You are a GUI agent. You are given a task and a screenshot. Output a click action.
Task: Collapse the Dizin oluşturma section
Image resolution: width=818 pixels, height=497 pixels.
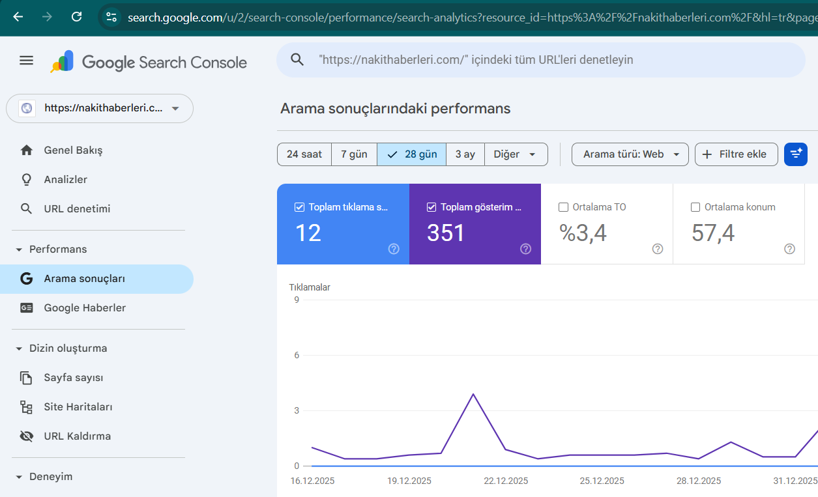tap(19, 348)
